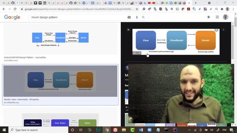Open IntelliJ IDEA from the taskbar
This screenshot has height=133, width=237.
pos(175,130)
